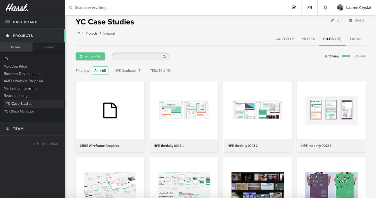376x198 pixels.
Task: Open the Introducing The Daily thumbnail
Action: [184, 185]
